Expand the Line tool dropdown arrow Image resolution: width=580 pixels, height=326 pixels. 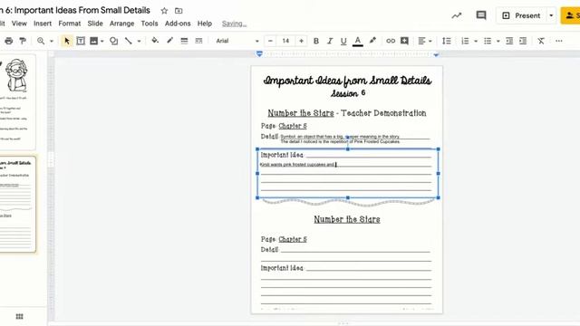tap(139, 41)
